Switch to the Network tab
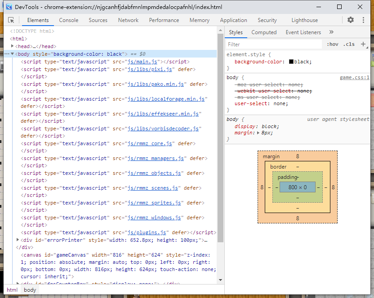The height and width of the screenshot is (298, 374). click(x=128, y=20)
